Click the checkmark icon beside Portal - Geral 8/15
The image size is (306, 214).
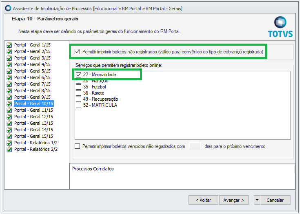(x=9, y=90)
